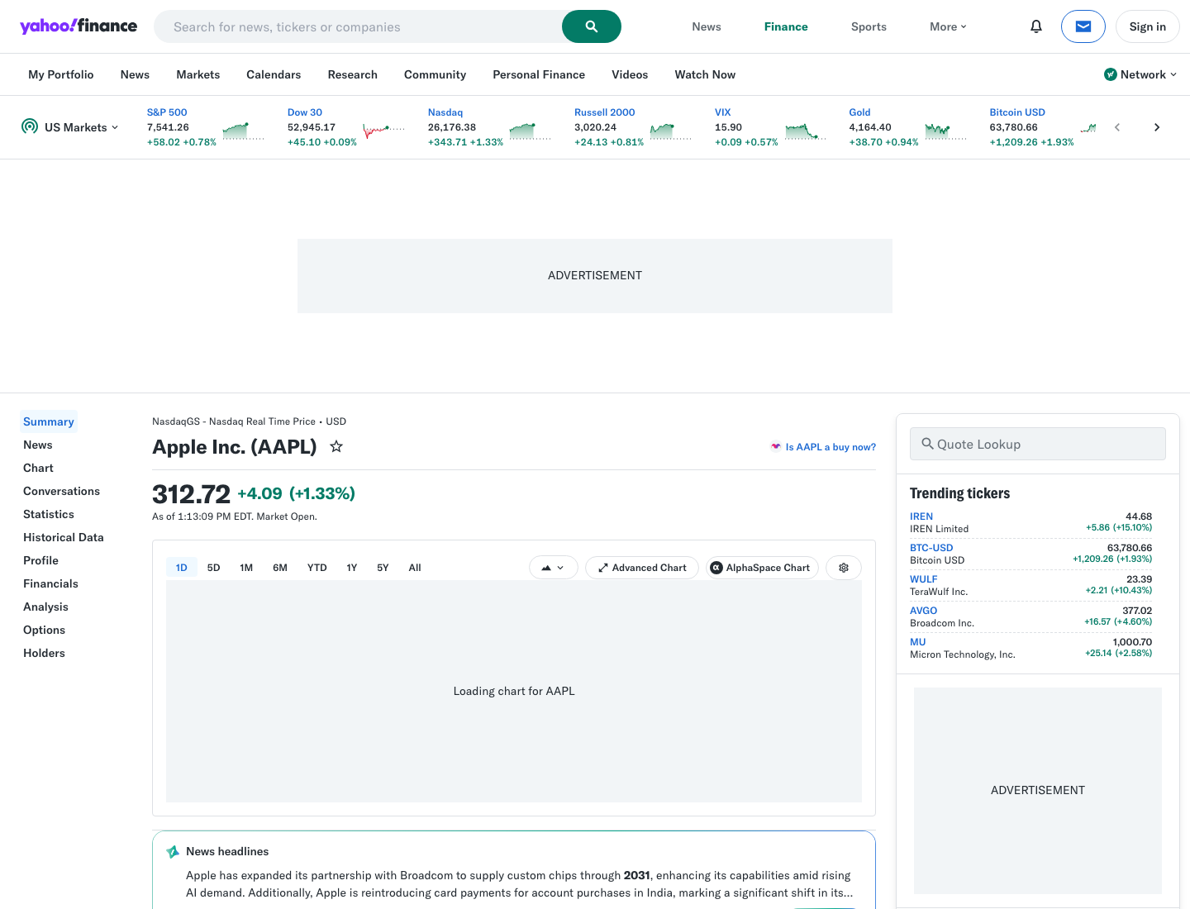
Task: Click the Sign in button
Action: tap(1148, 26)
